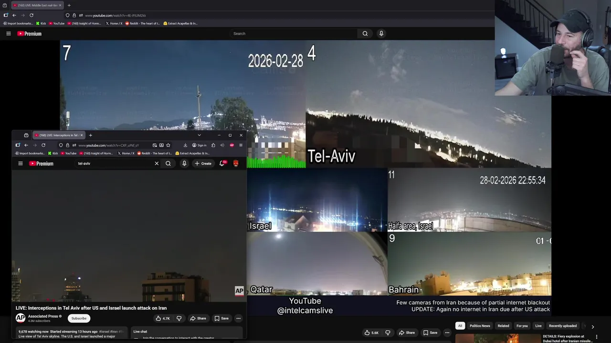Screen dimensions: 611x343
Task: Select the Recently uploaded chip
Action: coord(563,326)
